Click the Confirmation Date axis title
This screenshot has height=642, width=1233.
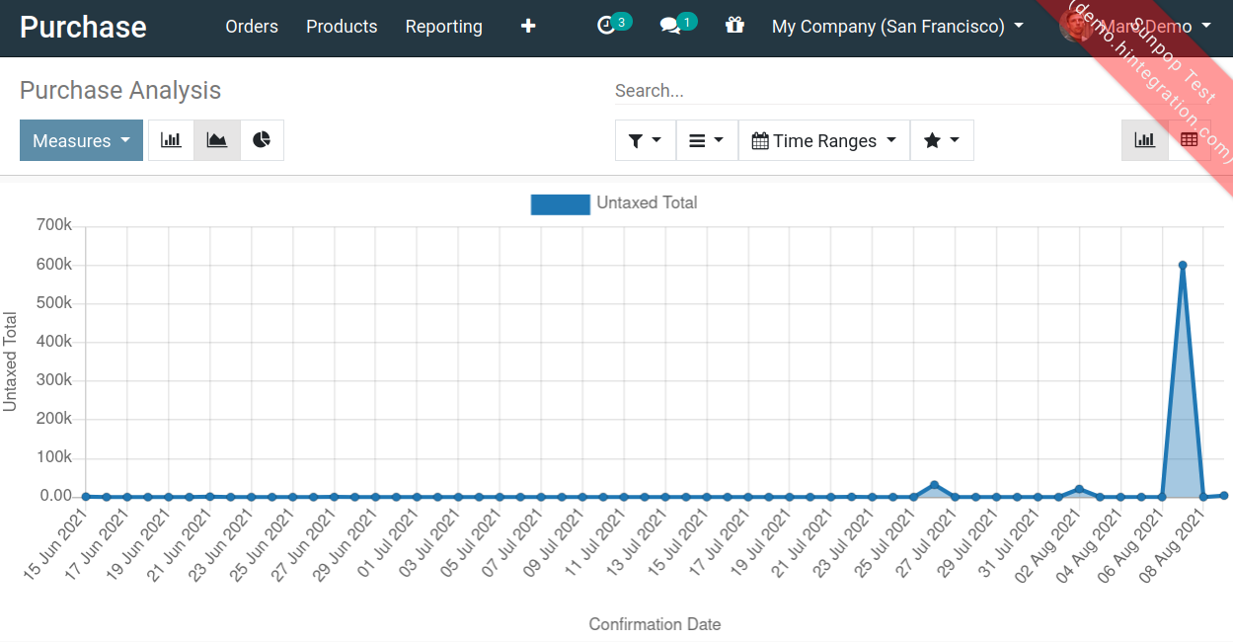point(655,624)
